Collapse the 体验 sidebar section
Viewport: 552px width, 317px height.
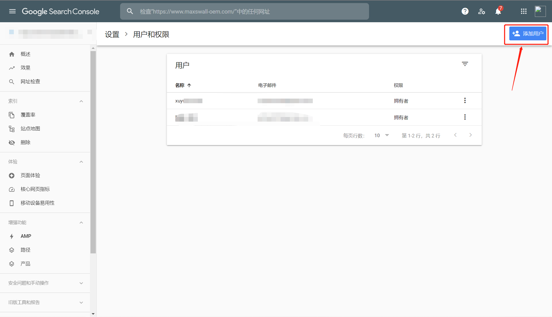(x=81, y=162)
